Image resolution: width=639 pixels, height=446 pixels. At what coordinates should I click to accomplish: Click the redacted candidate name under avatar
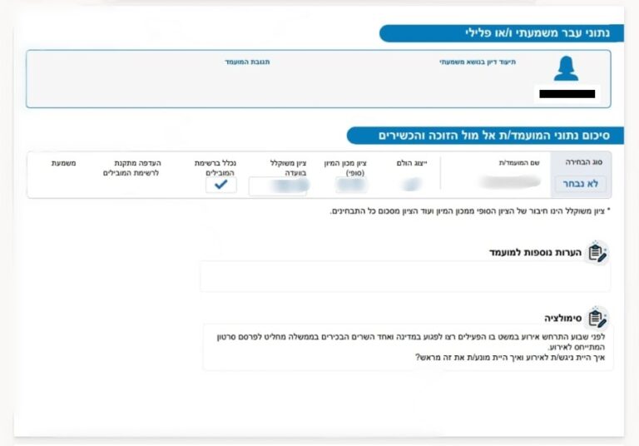coord(567,94)
